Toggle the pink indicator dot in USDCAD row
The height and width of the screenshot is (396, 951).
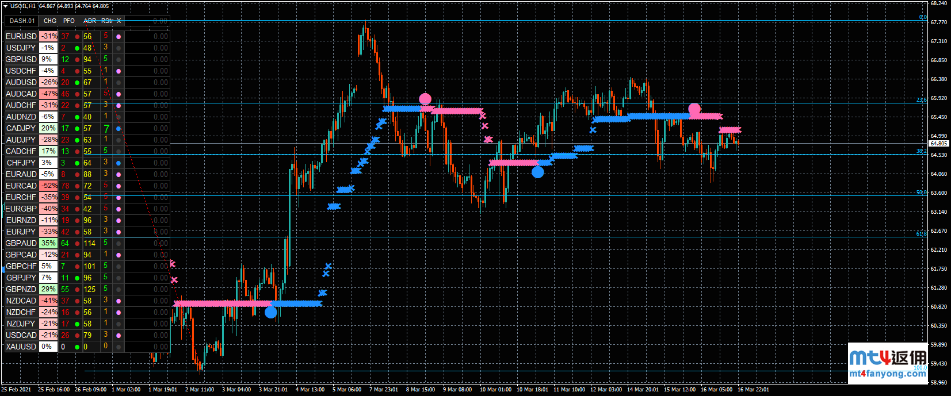point(119,335)
